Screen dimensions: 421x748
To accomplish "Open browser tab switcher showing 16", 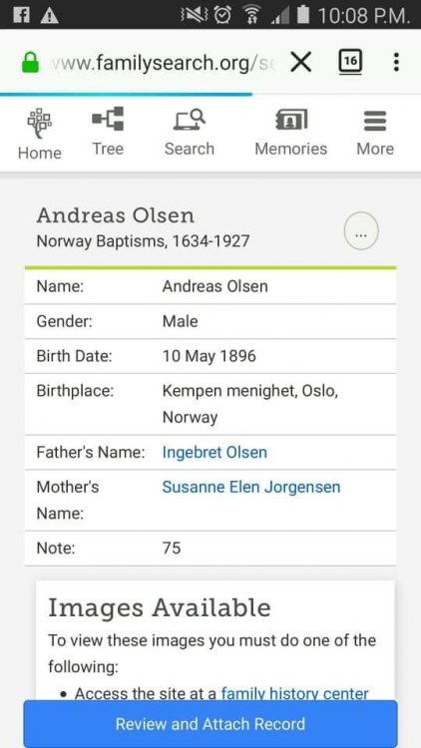I will (x=350, y=62).
